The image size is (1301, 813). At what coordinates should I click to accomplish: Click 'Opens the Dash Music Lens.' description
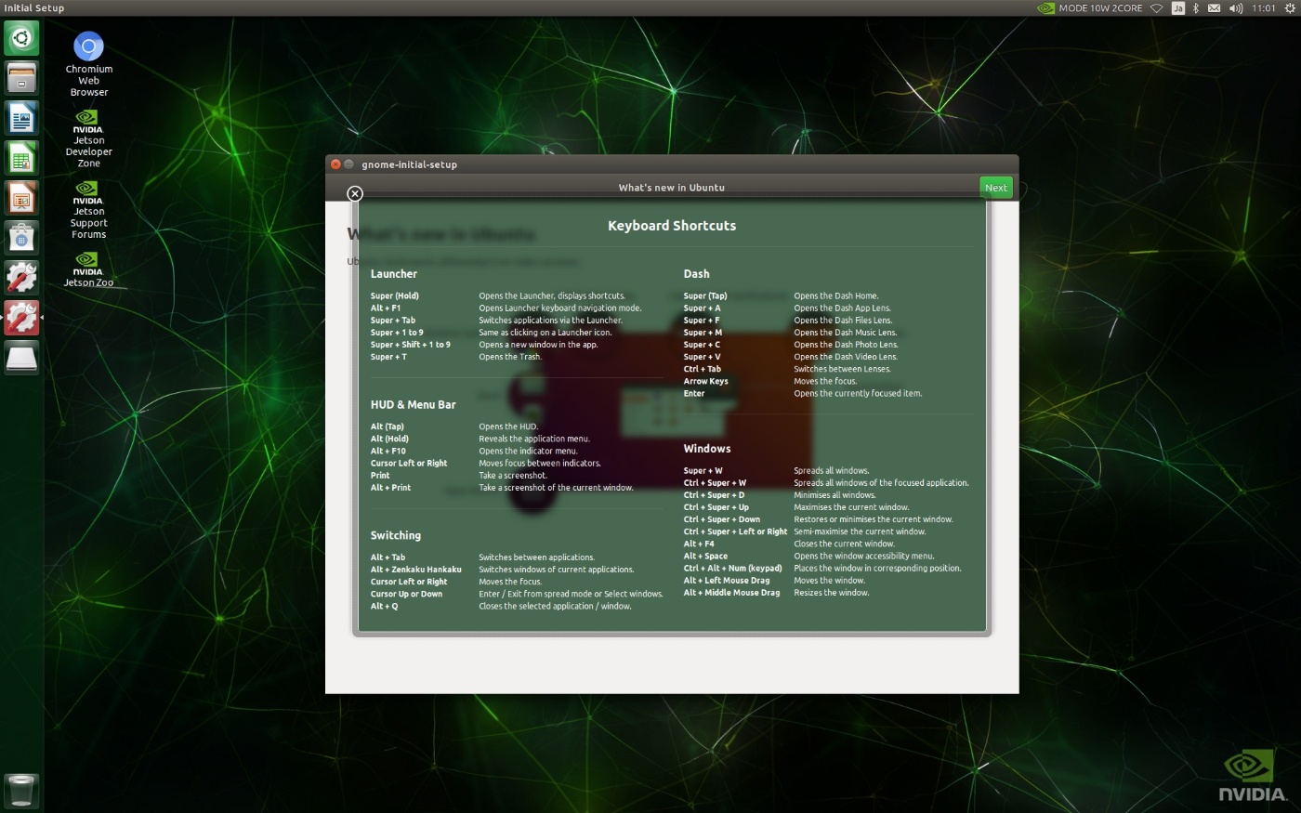pos(846,333)
